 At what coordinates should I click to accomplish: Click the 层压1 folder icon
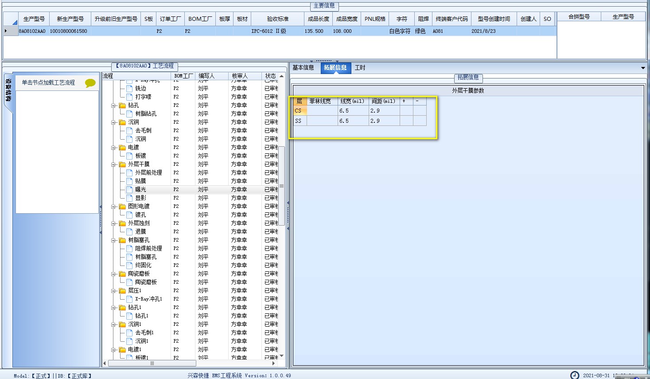pyautogui.click(x=123, y=291)
